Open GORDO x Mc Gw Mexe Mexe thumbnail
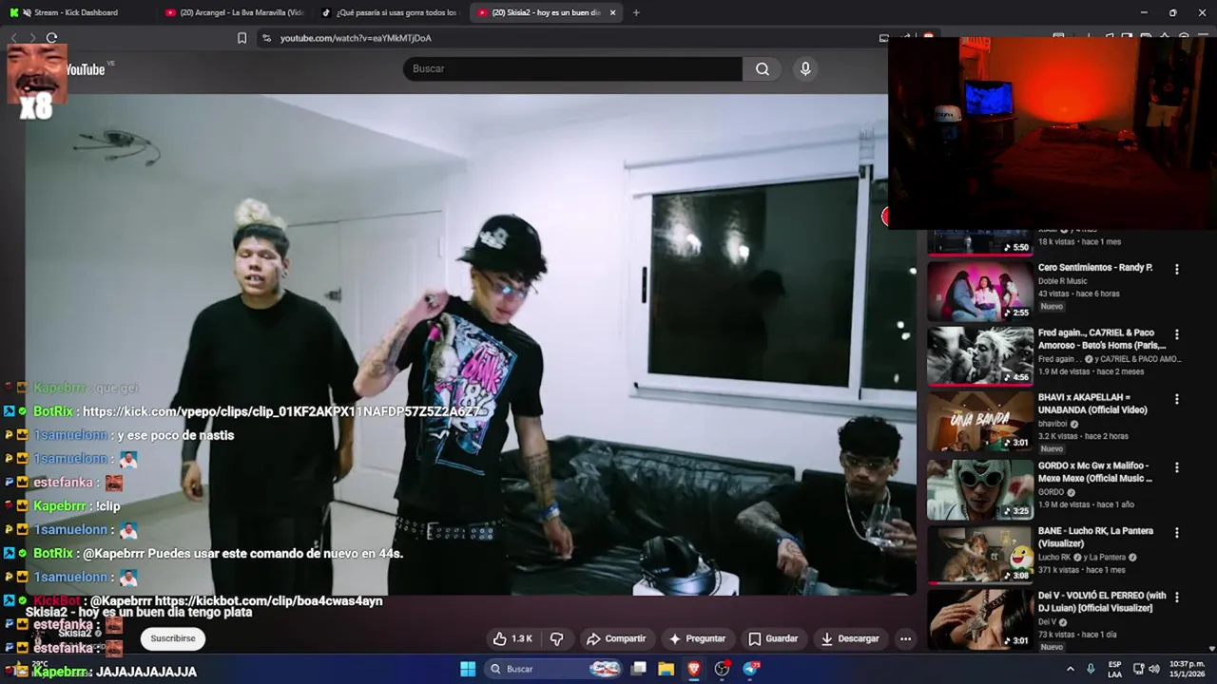 (x=980, y=488)
